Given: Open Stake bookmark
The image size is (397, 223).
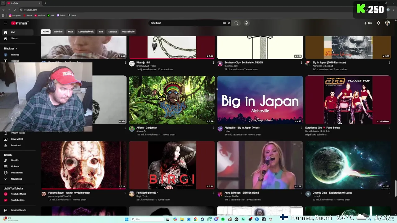Looking at the screenshot, I should pos(72,15).
